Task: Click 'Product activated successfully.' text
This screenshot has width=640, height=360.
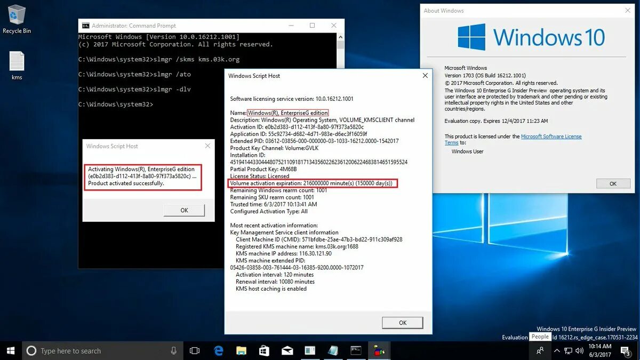Action: (126, 183)
